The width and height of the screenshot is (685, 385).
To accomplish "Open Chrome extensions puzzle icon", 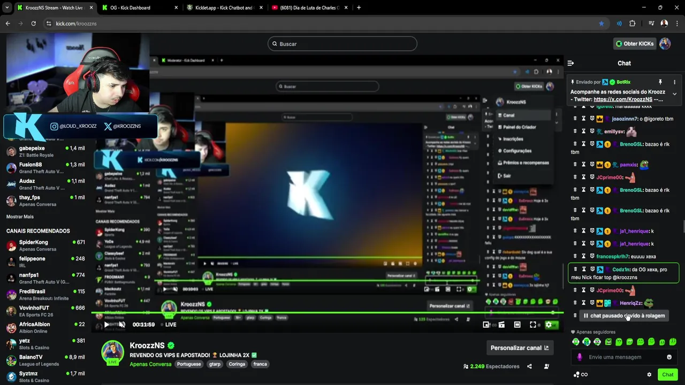I will click(x=633, y=24).
